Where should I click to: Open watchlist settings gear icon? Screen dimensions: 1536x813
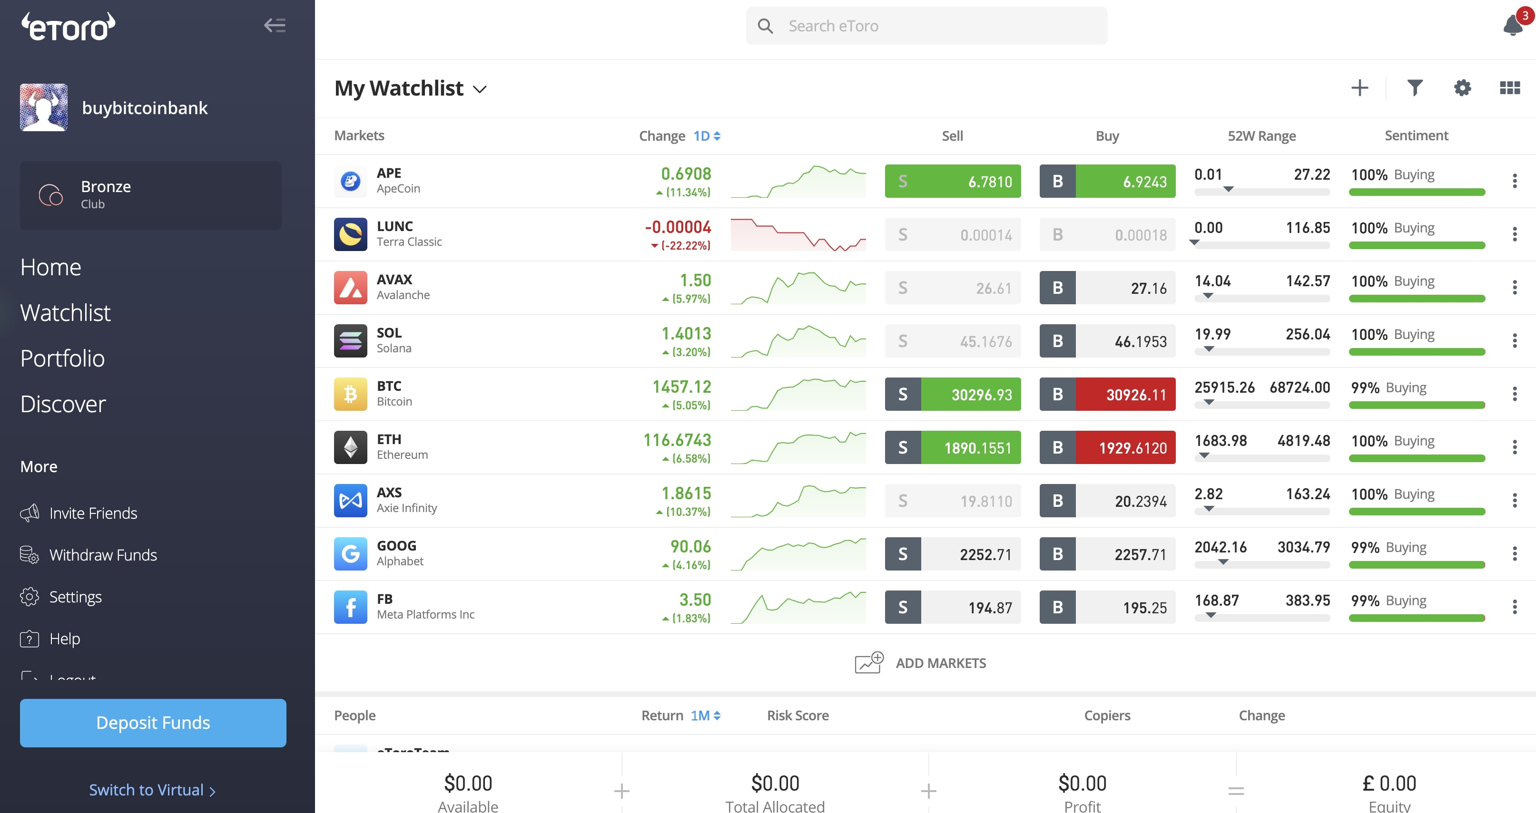coord(1462,88)
